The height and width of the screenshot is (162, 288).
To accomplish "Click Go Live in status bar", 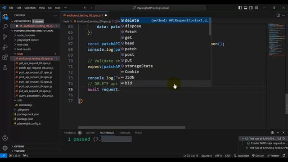I will coord(258,156).
